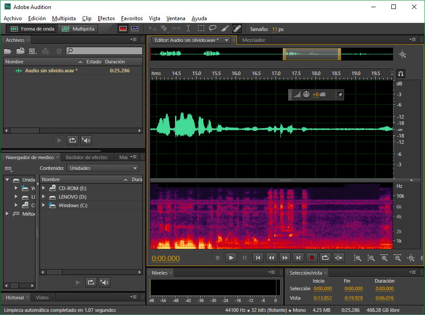Expand the Windows (C:) drive row
The width and height of the screenshot is (425, 315).
click(x=44, y=205)
